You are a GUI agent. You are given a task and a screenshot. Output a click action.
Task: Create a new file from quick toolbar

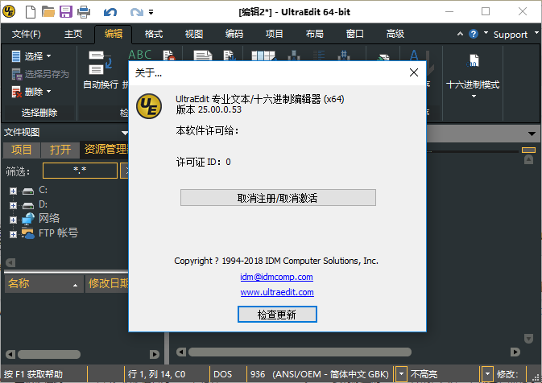tap(31, 12)
